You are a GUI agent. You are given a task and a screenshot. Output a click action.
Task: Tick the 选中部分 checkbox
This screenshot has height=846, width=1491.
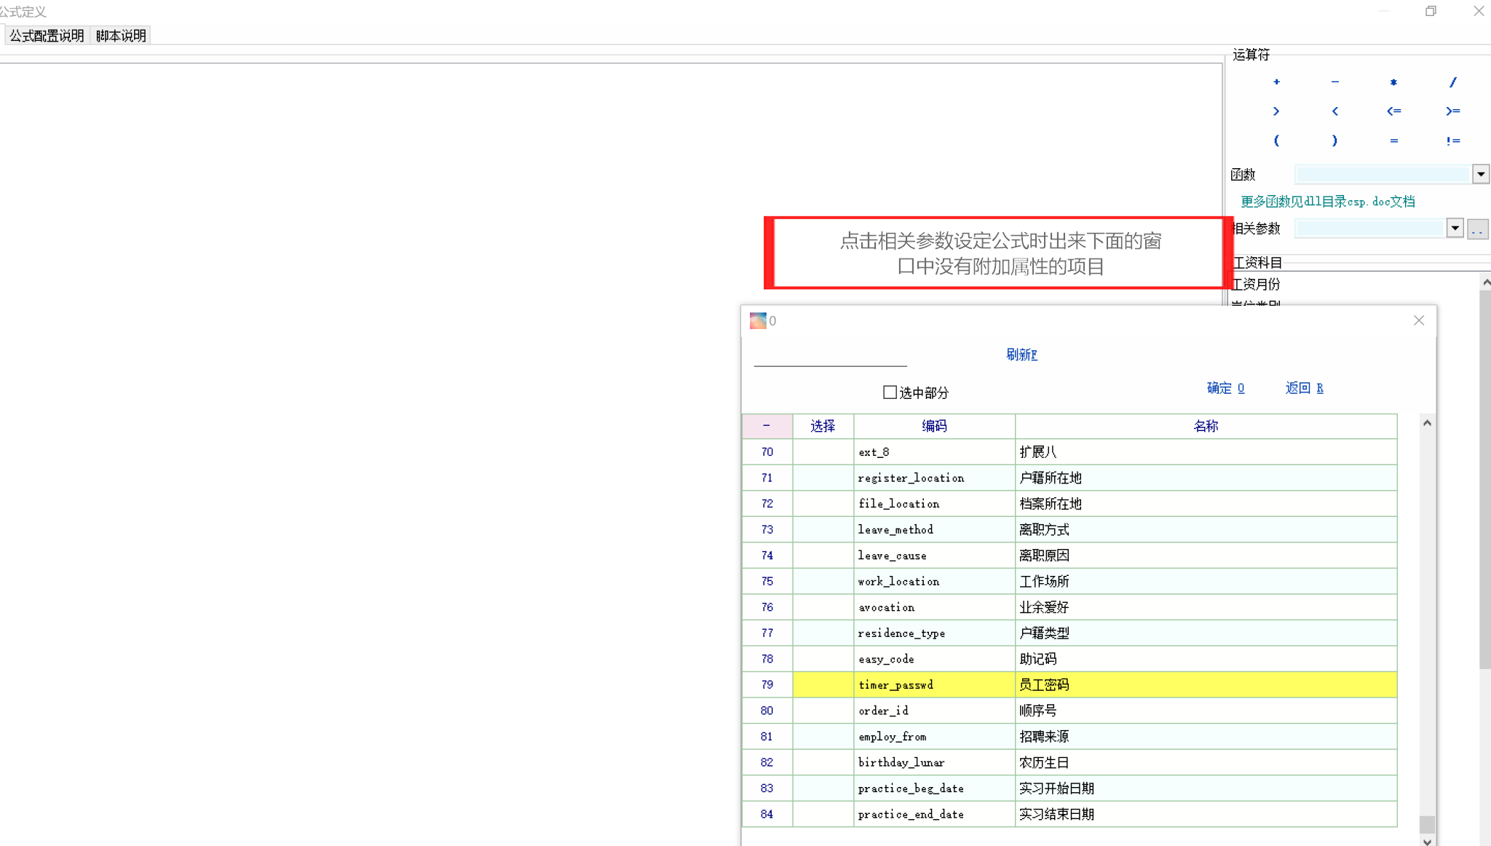[890, 392]
